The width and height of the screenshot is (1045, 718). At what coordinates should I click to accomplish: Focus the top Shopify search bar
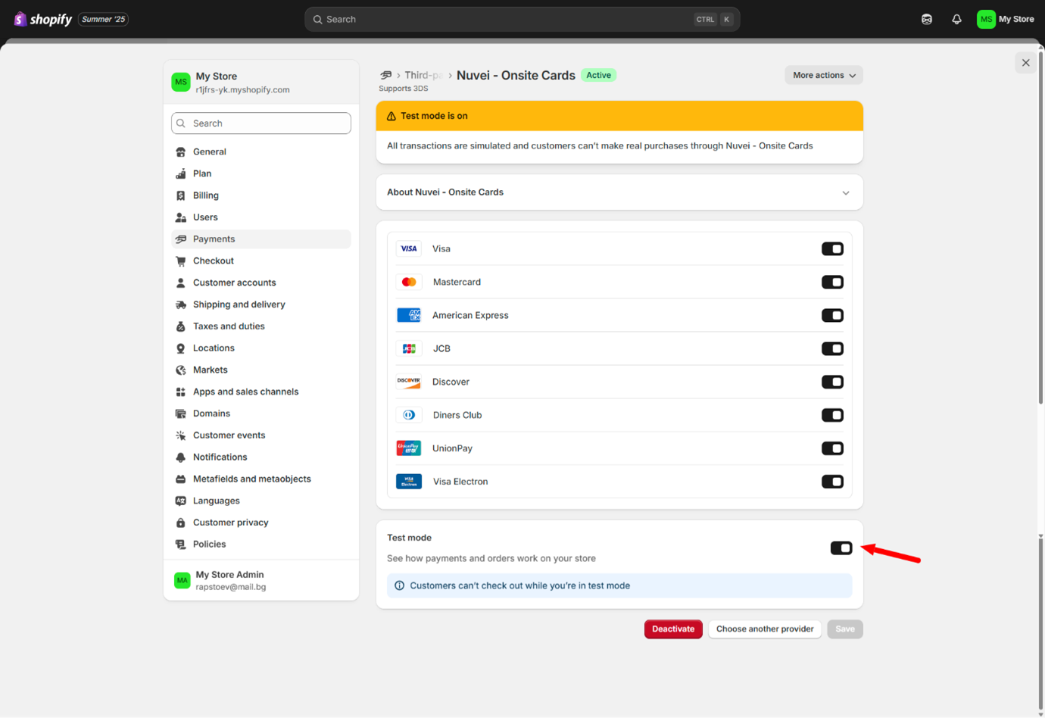522,20
